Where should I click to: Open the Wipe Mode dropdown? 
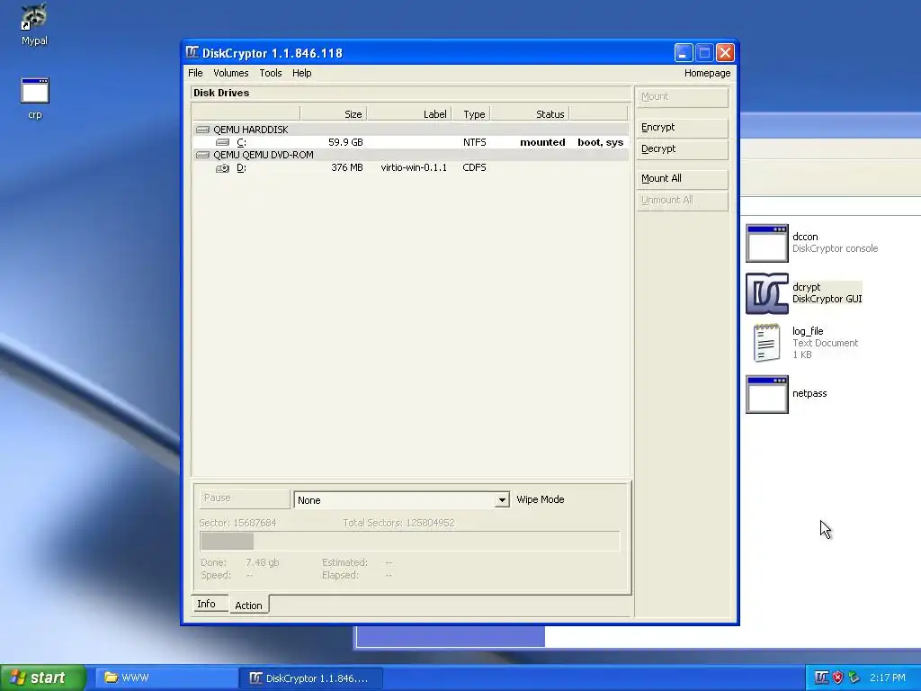401,500
